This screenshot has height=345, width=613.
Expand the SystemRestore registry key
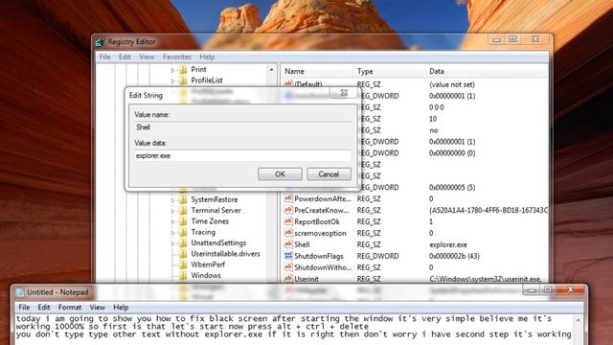[x=172, y=200]
